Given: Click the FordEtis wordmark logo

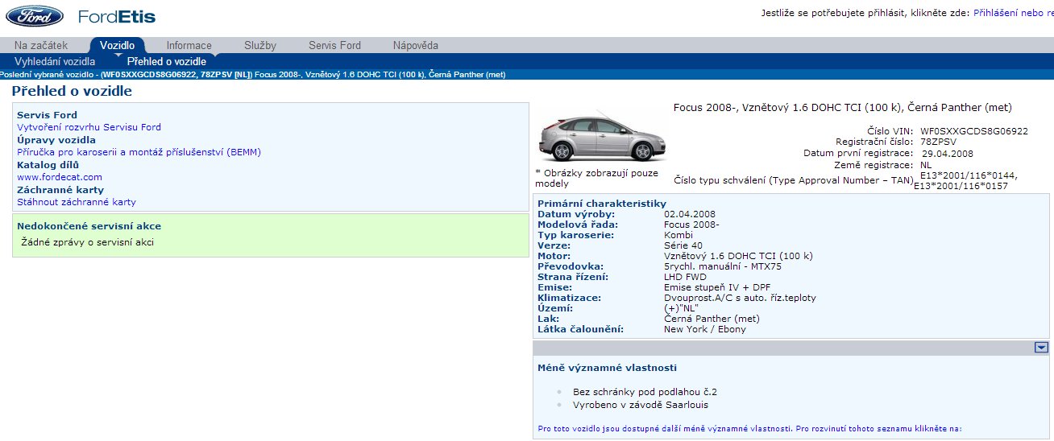Looking at the screenshot, I should click(x=117, y=17).
